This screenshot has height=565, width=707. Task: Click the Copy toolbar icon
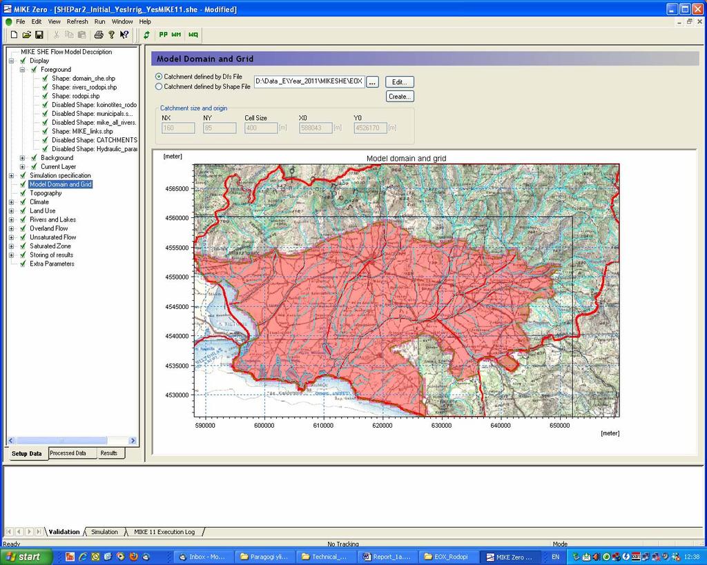69,34
